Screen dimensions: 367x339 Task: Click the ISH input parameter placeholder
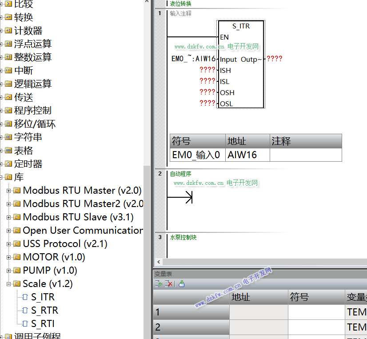pyautogui.click(x=207, y=70)
